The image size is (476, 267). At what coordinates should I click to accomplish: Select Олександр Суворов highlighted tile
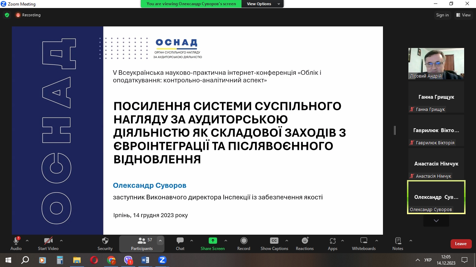[x=436, y=197]
